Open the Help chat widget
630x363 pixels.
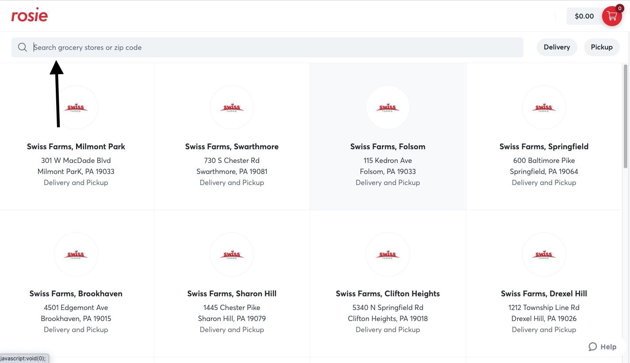coord(602,347)
